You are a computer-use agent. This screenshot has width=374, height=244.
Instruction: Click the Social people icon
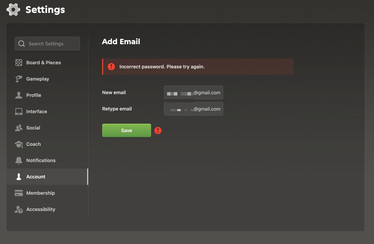pos(19,128)
